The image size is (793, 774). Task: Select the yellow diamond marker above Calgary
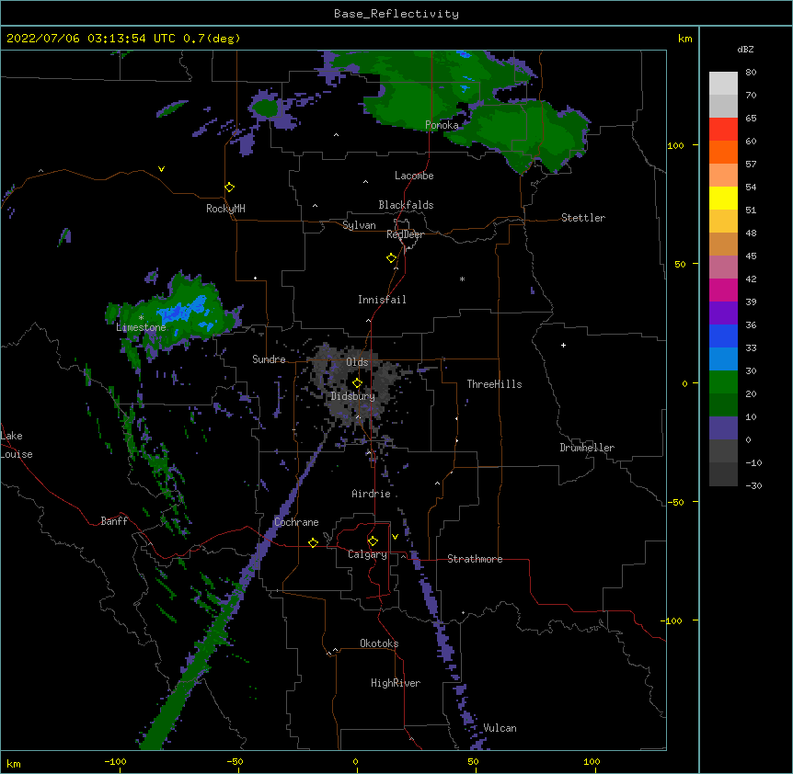373,541
